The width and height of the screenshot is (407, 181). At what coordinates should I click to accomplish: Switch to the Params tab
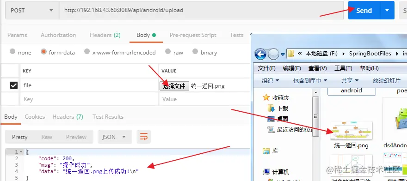[17, 35]
